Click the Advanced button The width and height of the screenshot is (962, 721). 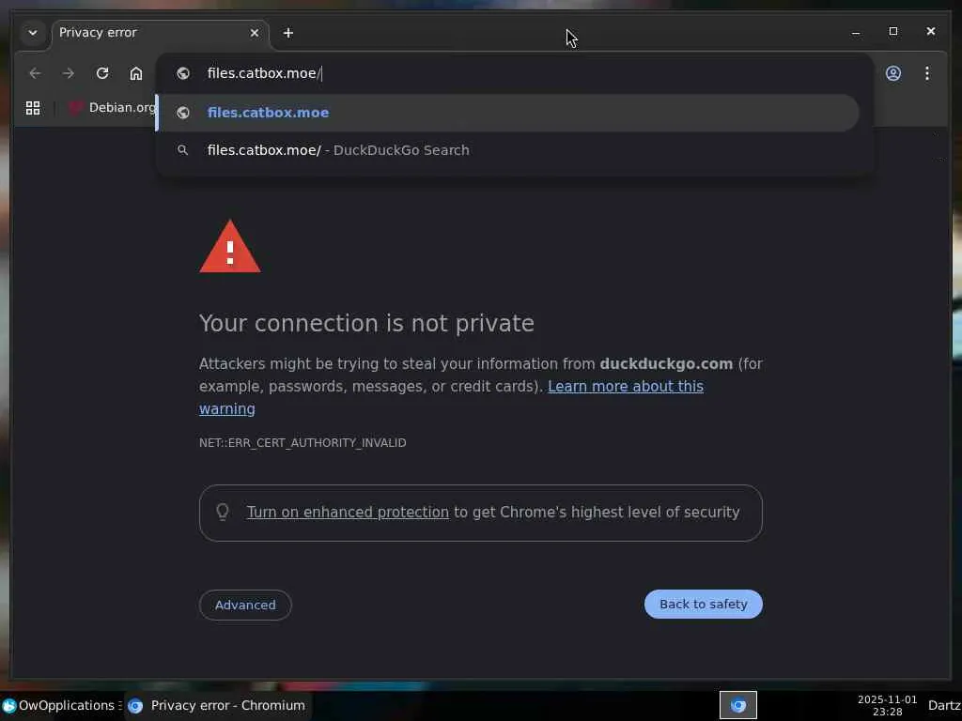245,606
